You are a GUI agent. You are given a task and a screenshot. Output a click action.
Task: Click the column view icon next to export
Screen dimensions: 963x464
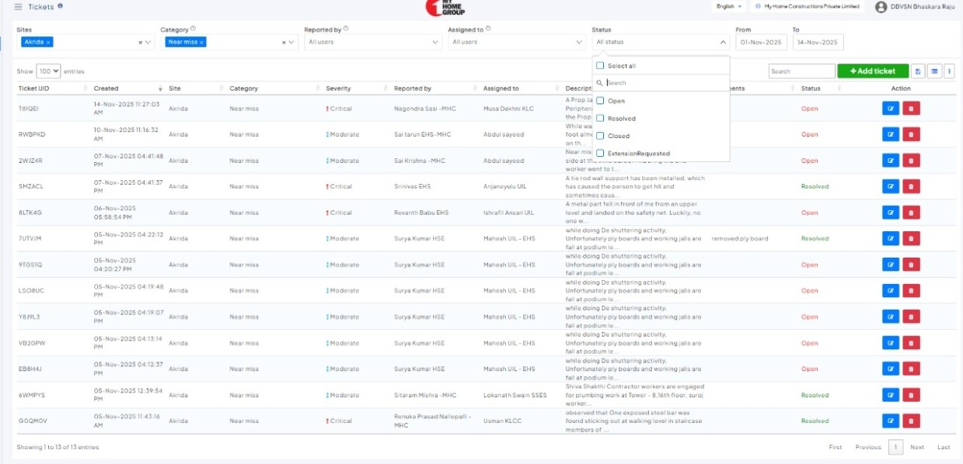coord(934,71)
